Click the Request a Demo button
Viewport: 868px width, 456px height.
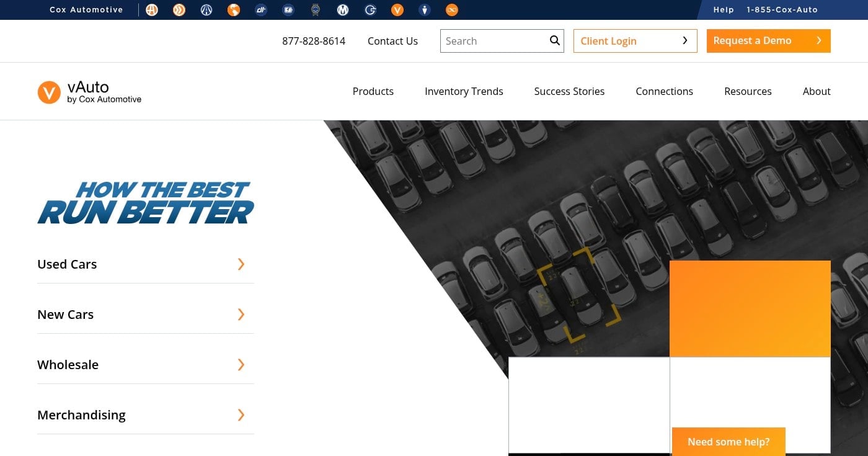pyautogui.click(x=769, y=41)
